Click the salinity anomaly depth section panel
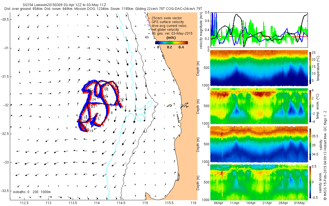Viewport: 329px width, 206px height. point(259,182)
